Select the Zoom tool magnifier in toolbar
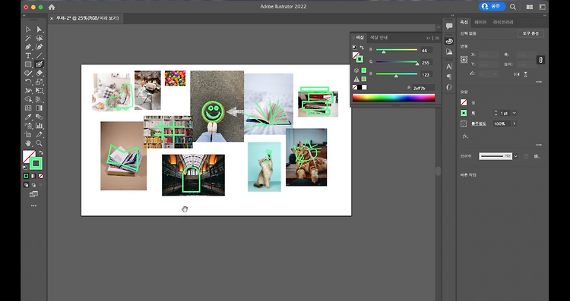570x301 pixels. pyautogui.click(x=40, y=143)
